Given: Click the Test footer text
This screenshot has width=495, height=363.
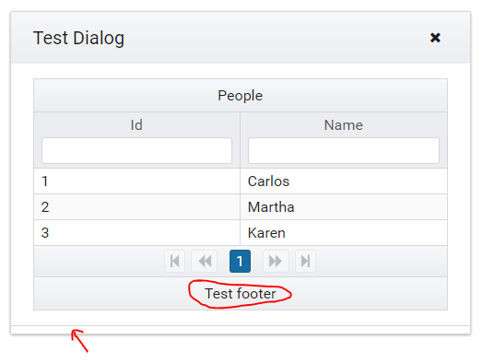Looking at the screenshot, I should 241,294.
